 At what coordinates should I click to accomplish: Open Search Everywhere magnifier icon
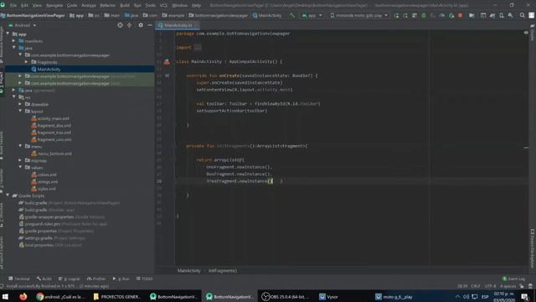coord(522,15)
